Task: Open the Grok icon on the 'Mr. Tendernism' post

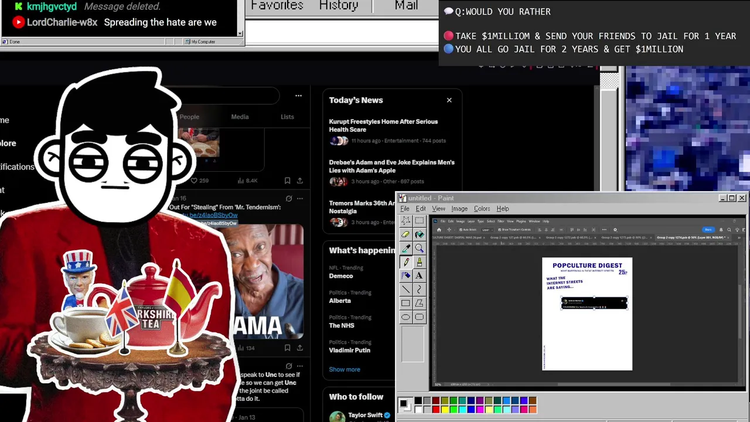Action: click(x=288, y=199)
